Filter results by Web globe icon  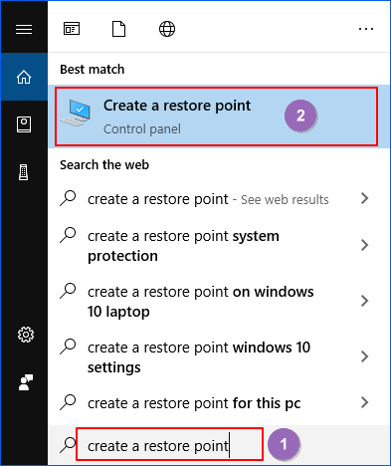[167, 29]
